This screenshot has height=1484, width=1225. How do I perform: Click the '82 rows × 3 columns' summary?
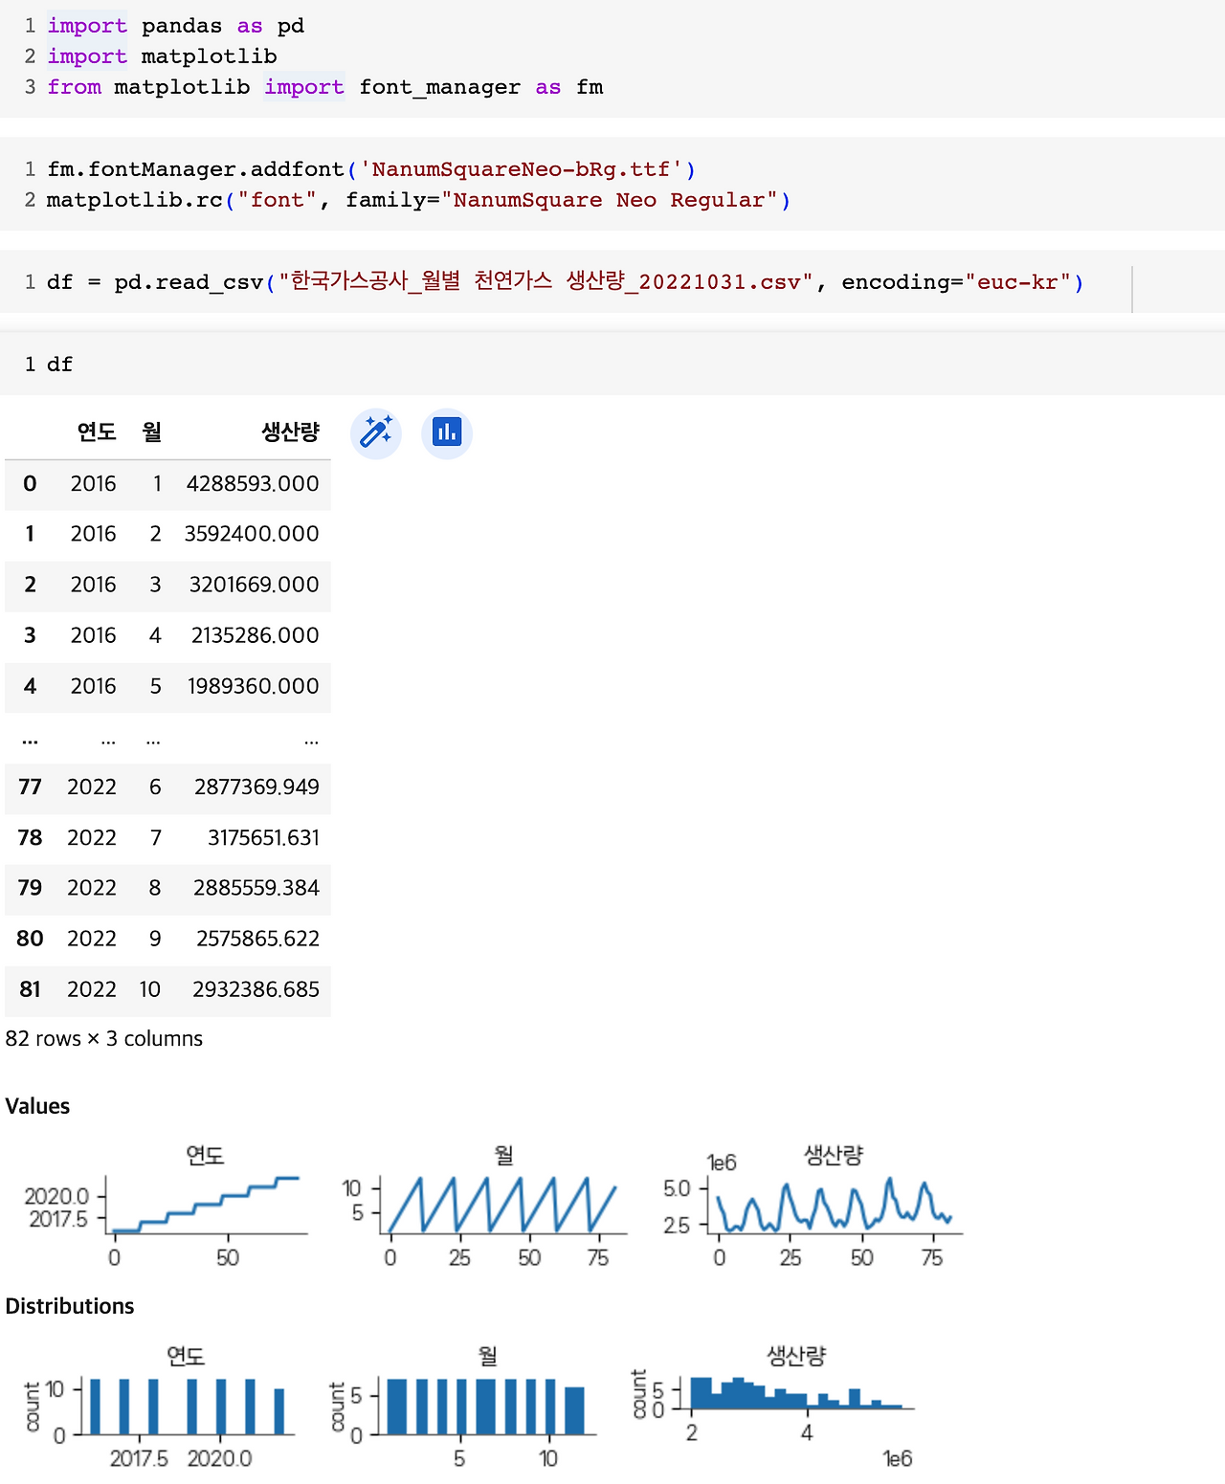(104, 1039)
